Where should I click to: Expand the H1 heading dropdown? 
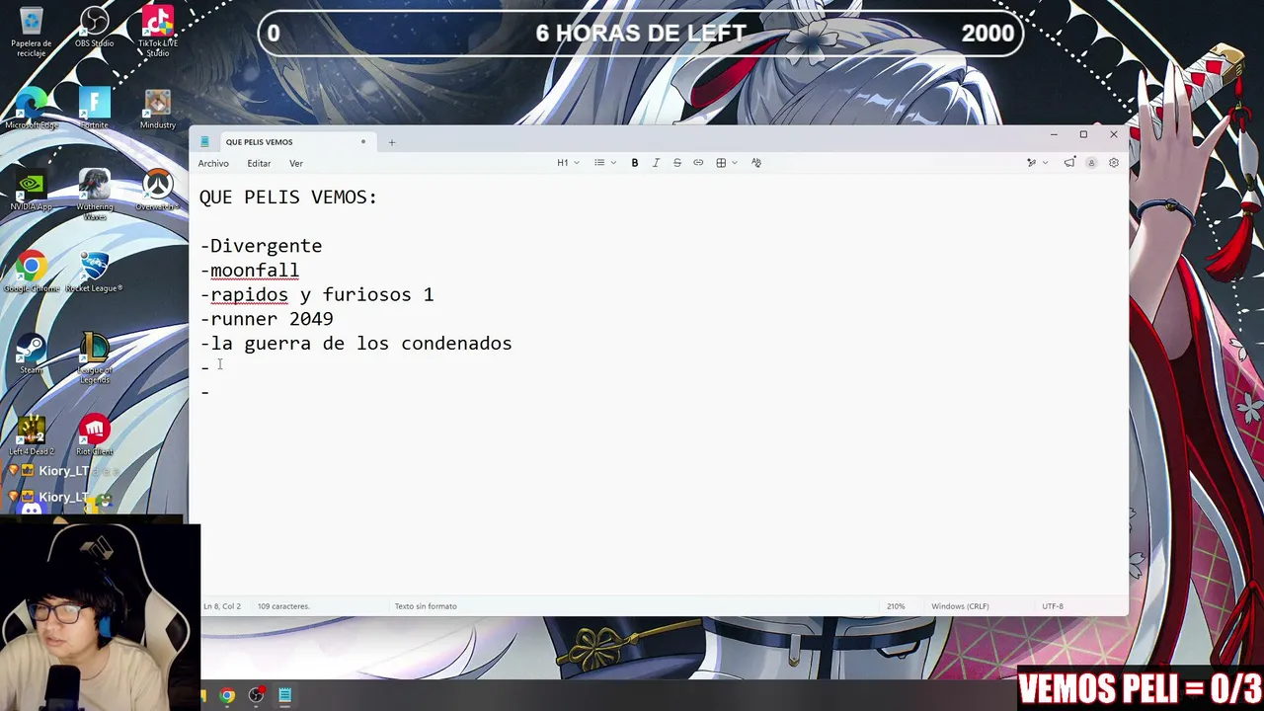pyautogui.click(x=568, y=163)
